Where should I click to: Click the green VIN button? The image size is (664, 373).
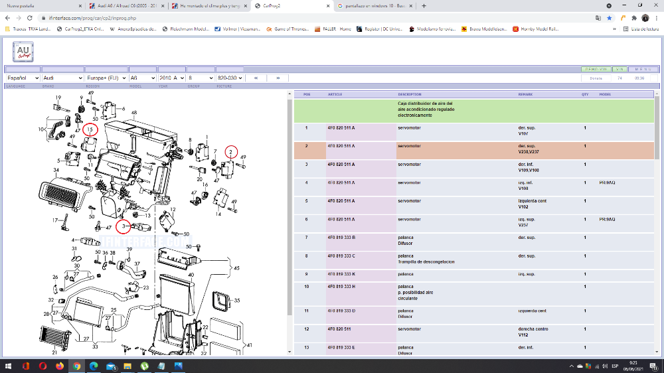620,69
